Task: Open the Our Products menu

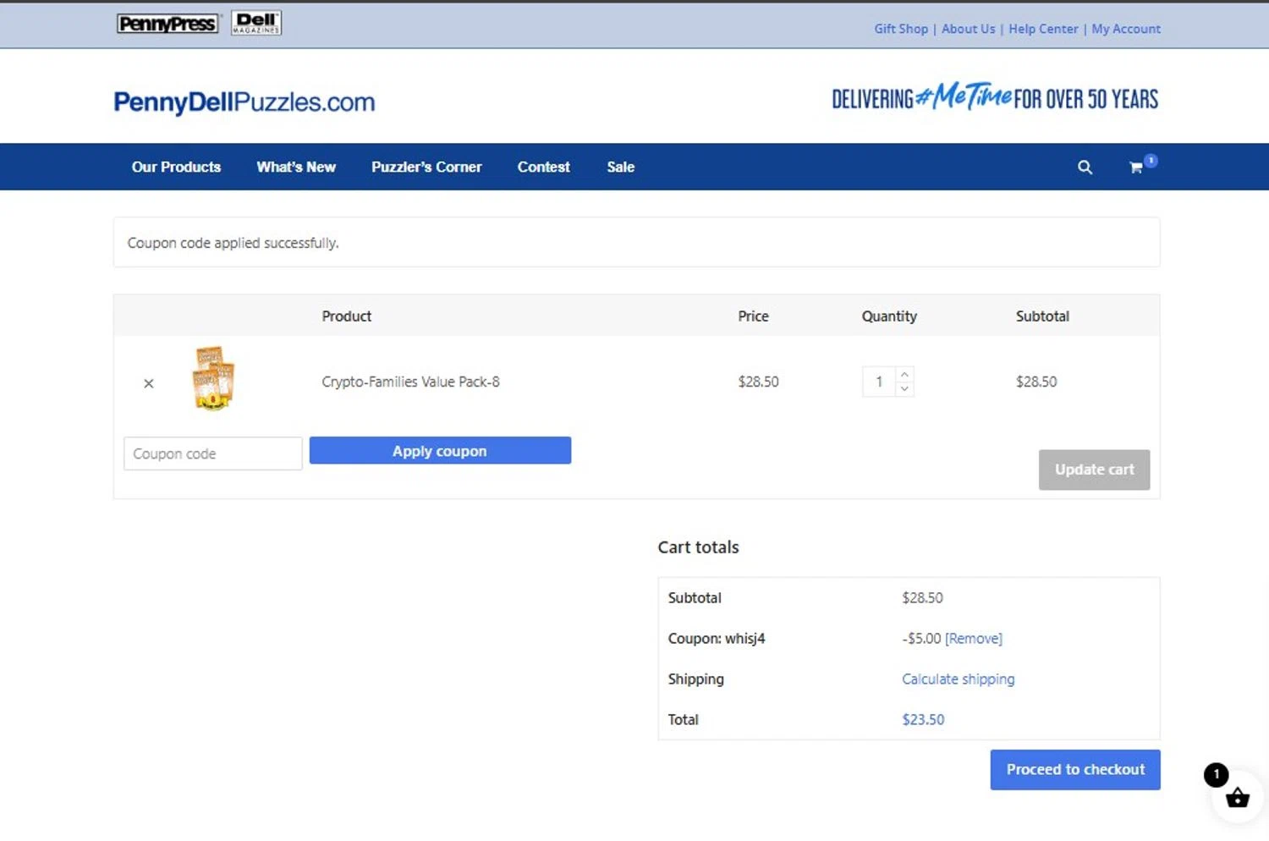Action: tap(176, 168)
